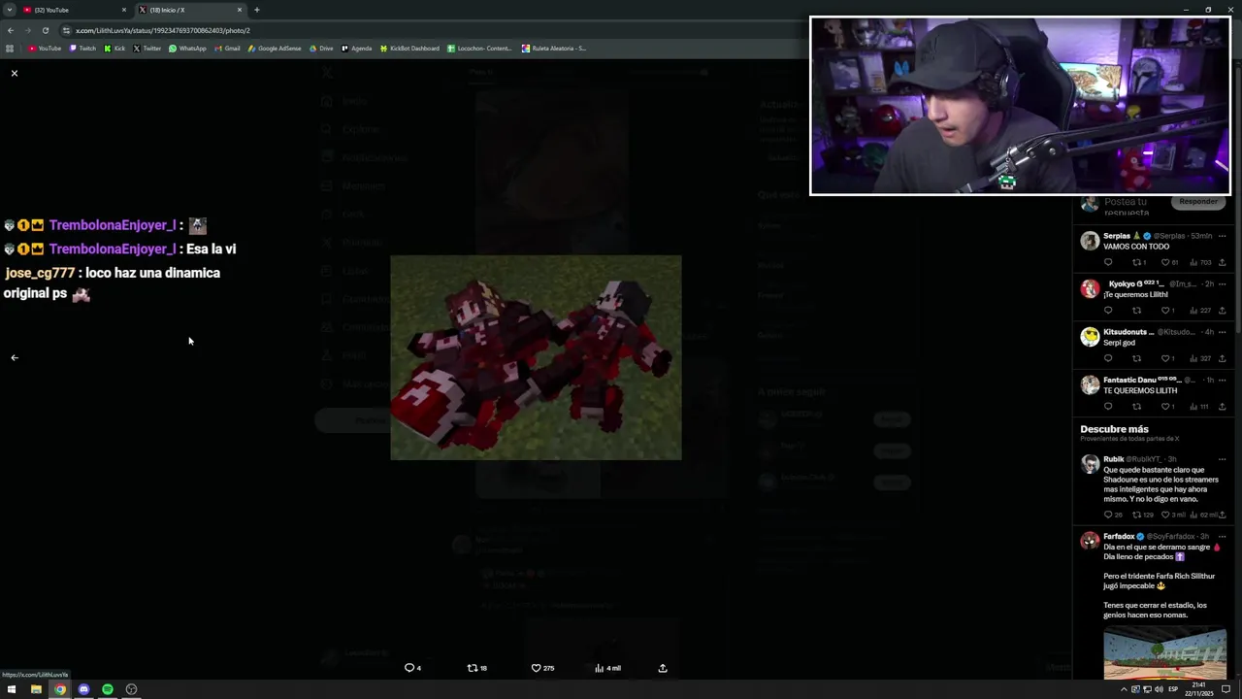The image size is (1242, 699).
Task: Open the Google AdSense bookmark
Action: click(x=275, y=48)
